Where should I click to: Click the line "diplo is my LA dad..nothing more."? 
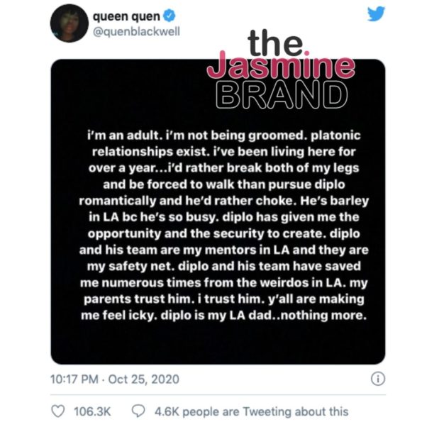tap(264, 315)
